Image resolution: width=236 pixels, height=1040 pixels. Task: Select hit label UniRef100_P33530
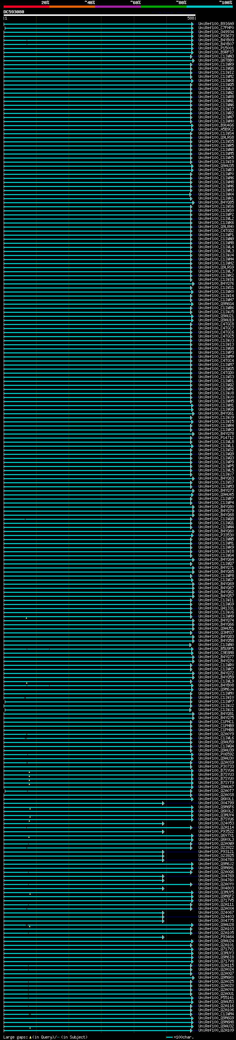(x=216, y=535)
